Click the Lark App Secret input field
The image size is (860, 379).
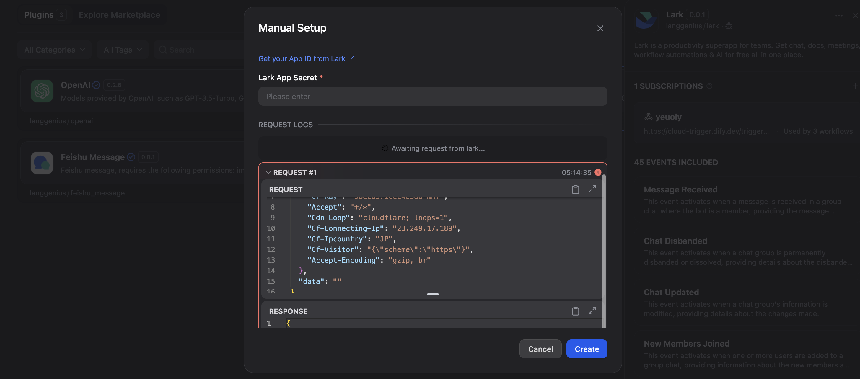click(433, 97)
